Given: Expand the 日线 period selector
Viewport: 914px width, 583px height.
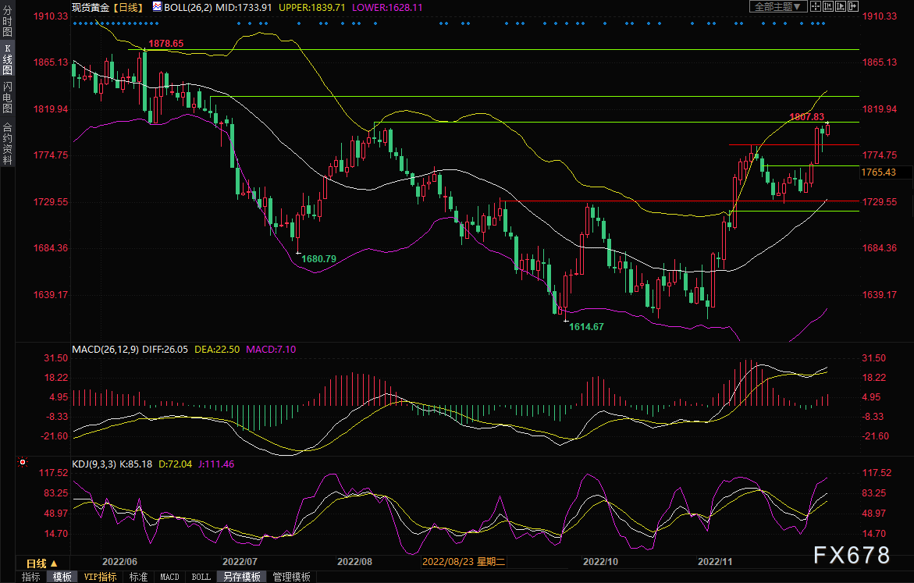Looking at the screenshot, I should (x=41, y=563).
